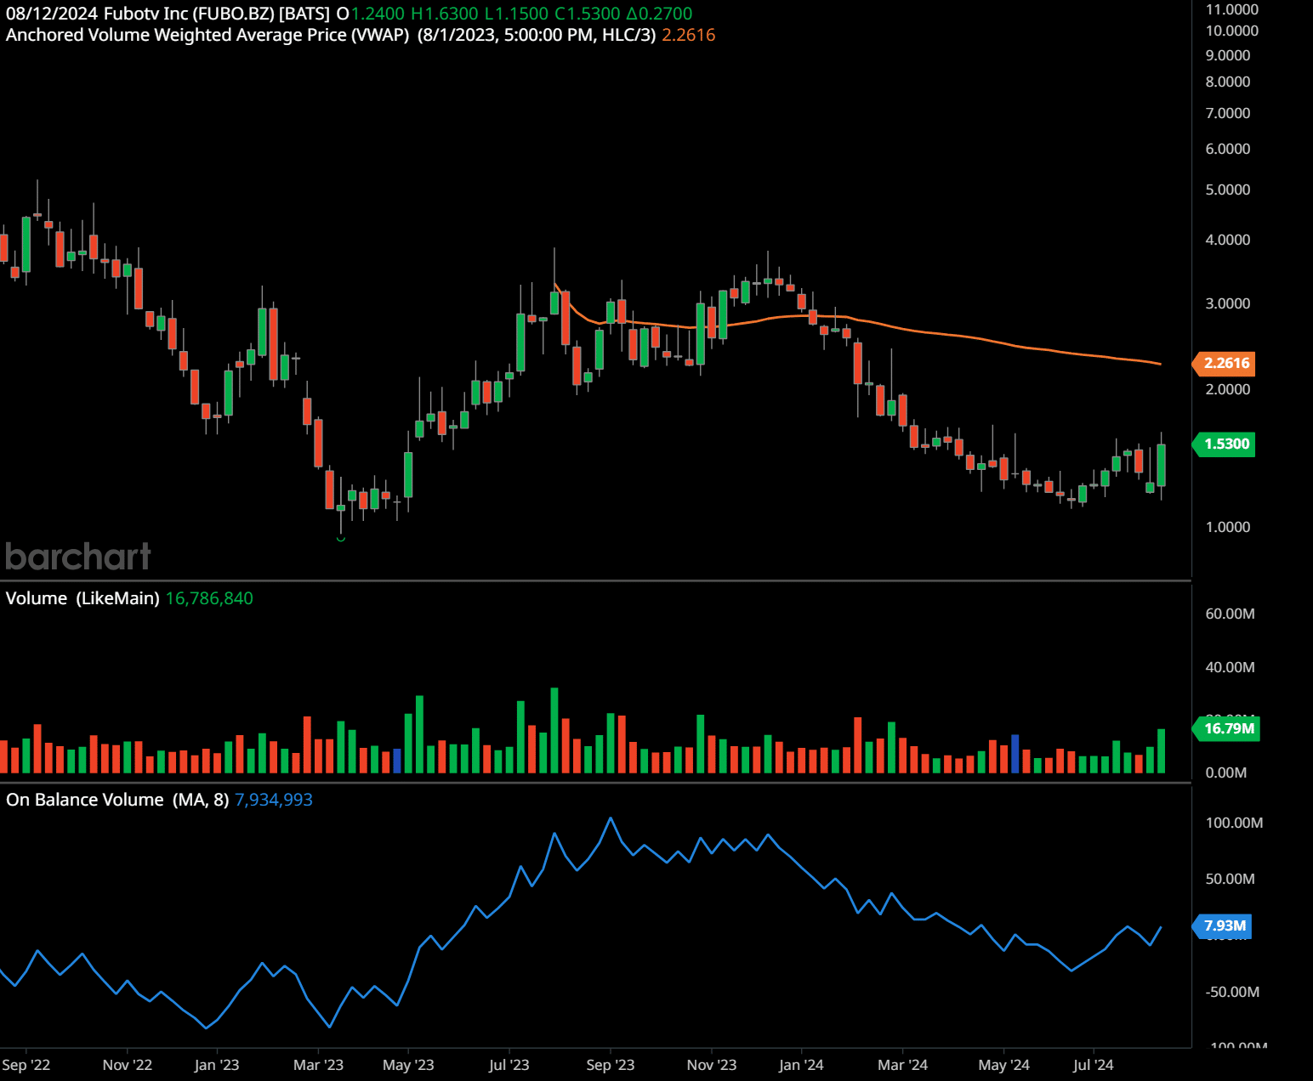Click the -50.00M OBV axis label
The width and height of the screenshot is (1313, 1081).
point(1232,992)
